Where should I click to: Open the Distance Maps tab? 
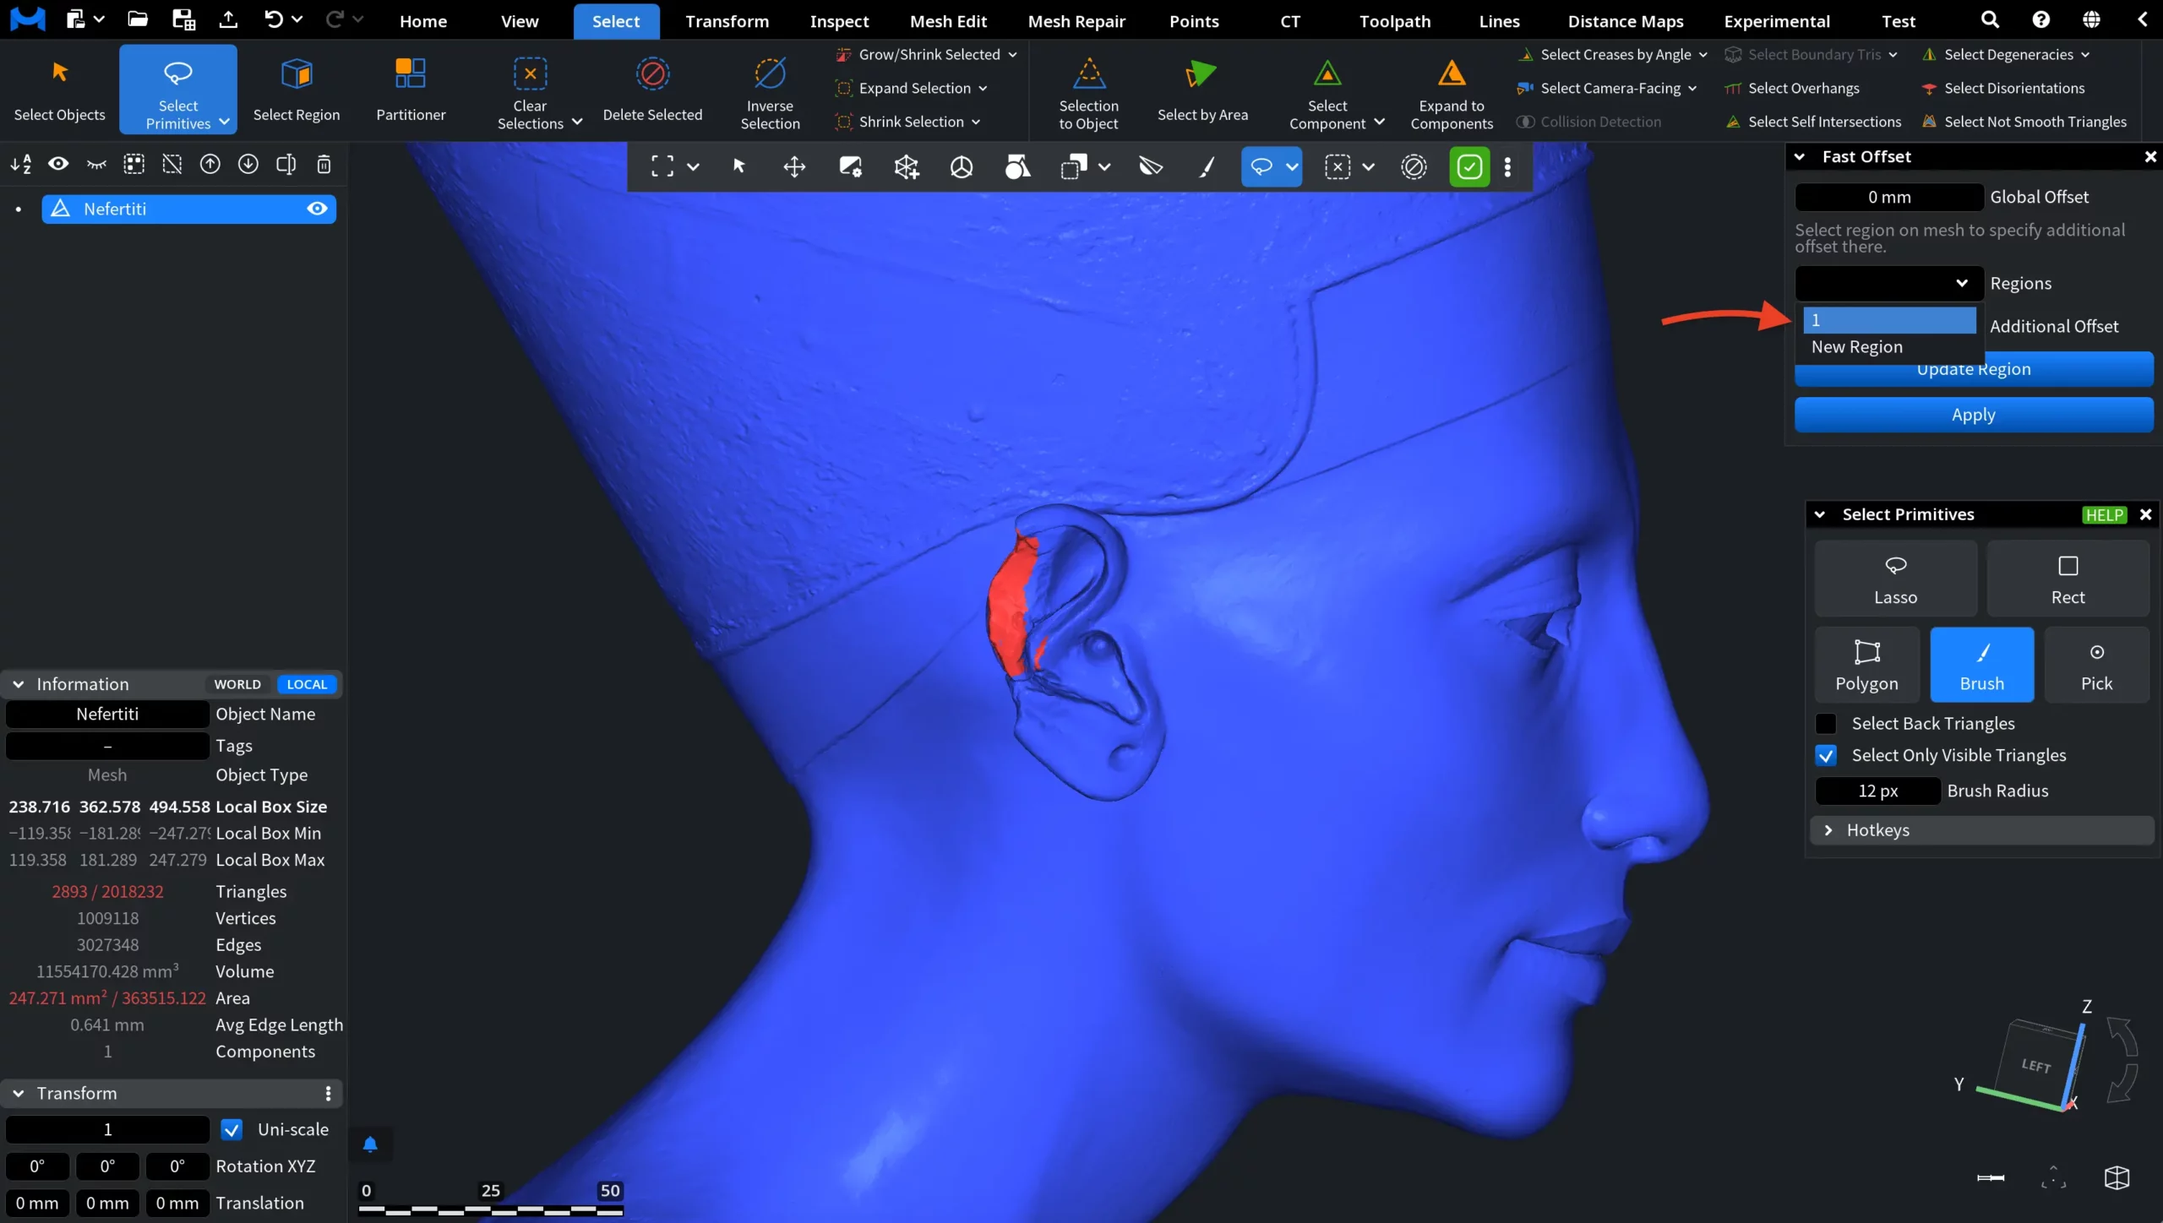[1626, 21]
